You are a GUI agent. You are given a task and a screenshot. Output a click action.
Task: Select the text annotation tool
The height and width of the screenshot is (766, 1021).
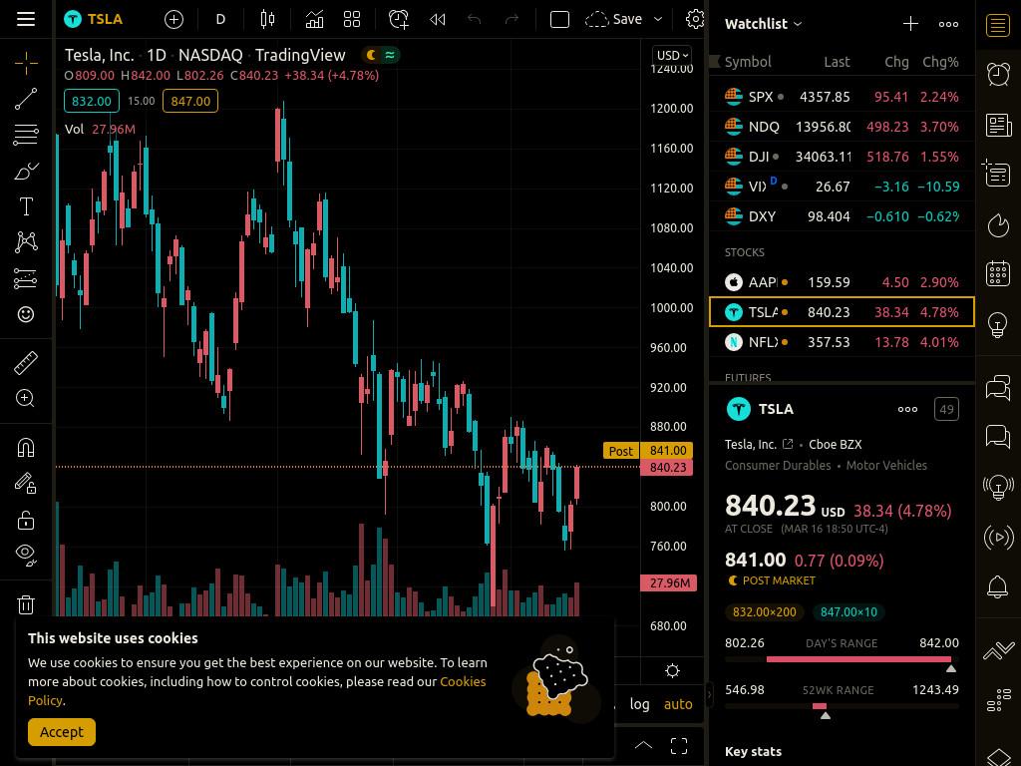[26, 206]
